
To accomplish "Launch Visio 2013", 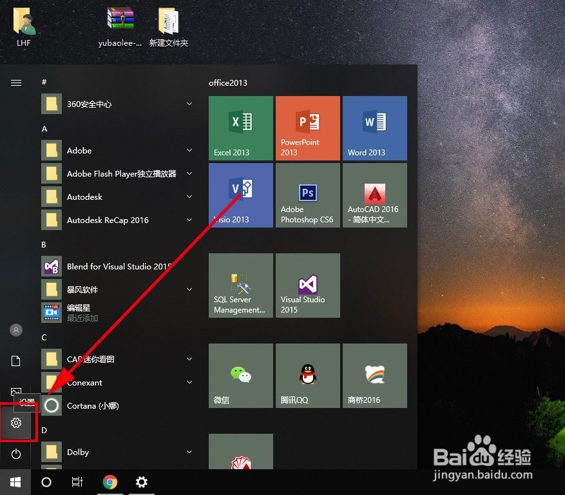I will click(240, 195).
